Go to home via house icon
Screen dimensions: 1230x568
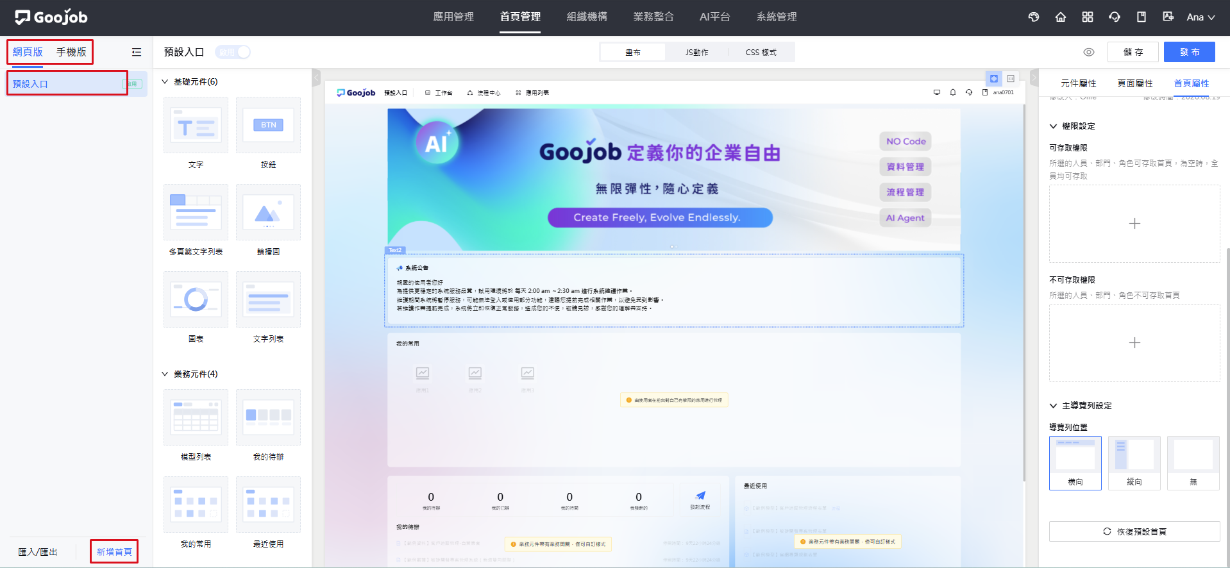[x=1061, y=17]
